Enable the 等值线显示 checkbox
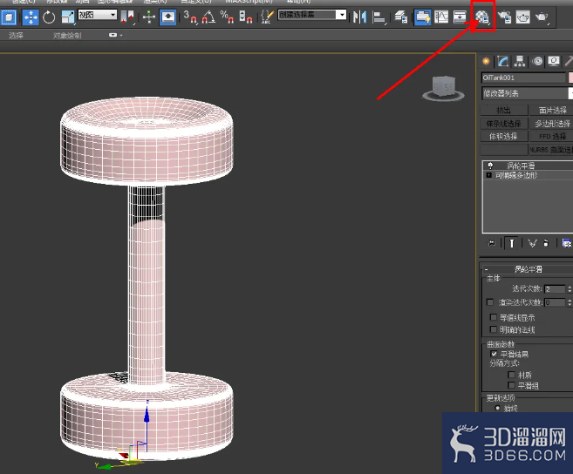Image resolution: width=573 pixels, height=474 pixels. click(494, 317)
